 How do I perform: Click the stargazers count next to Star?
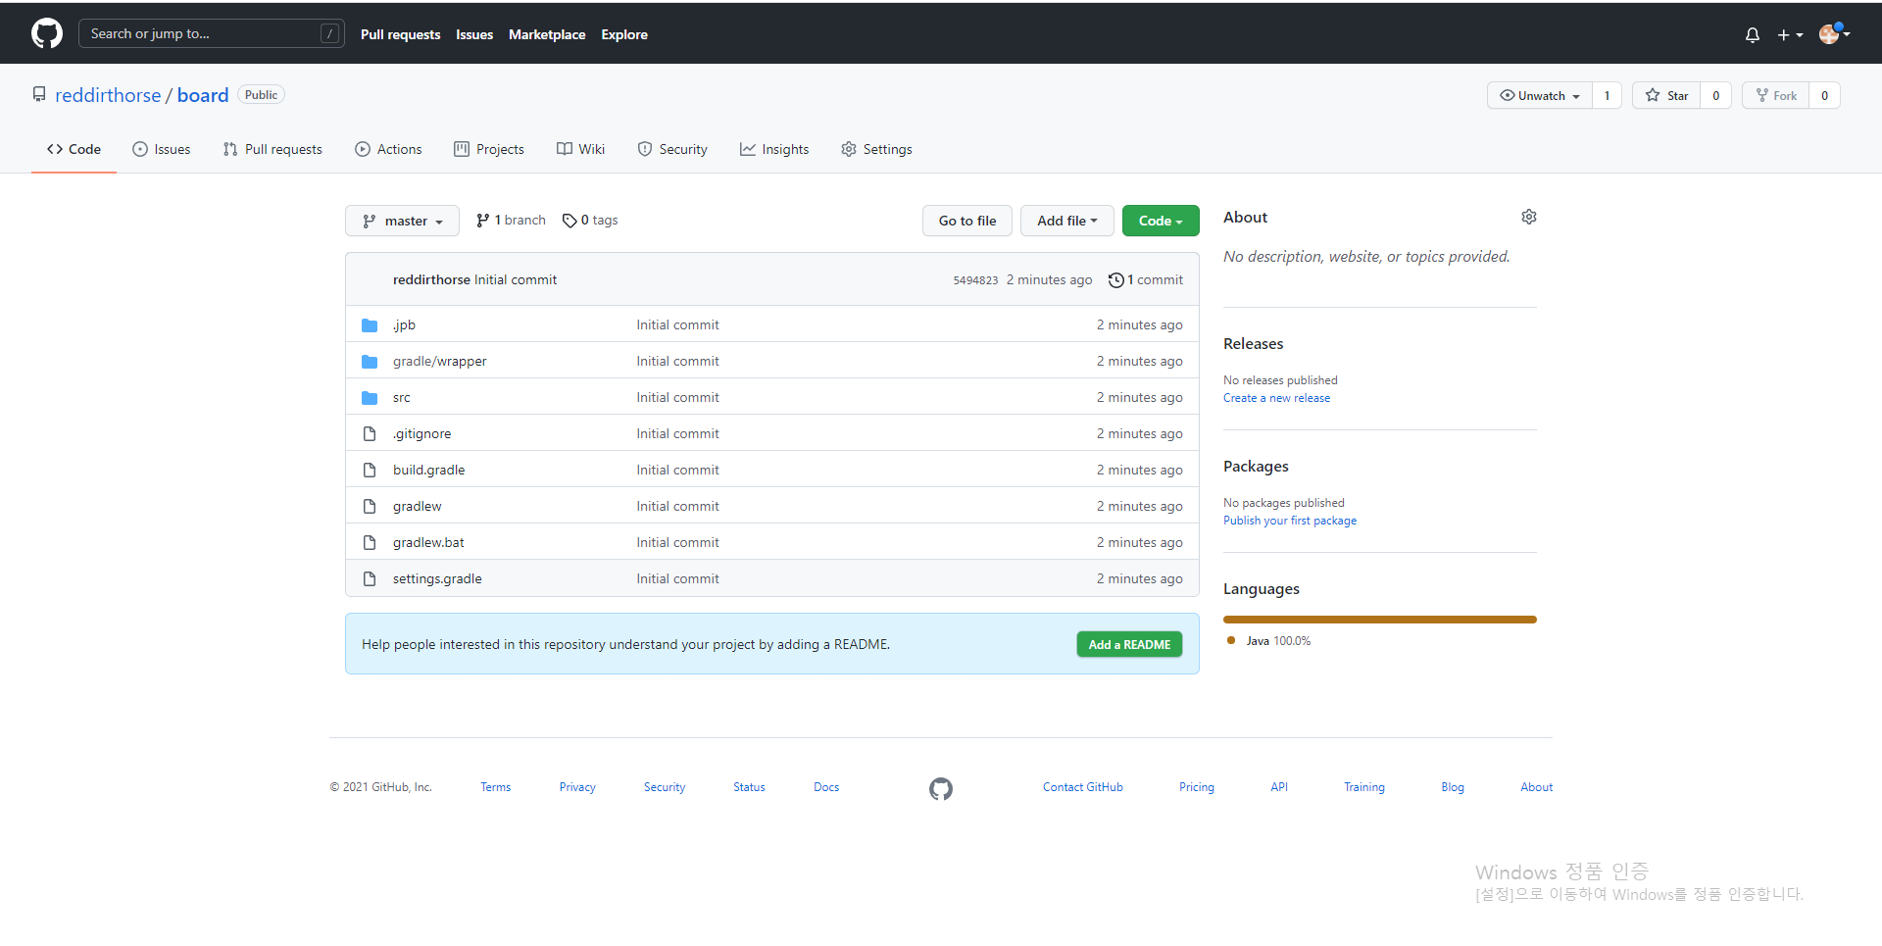(1715, 95)
